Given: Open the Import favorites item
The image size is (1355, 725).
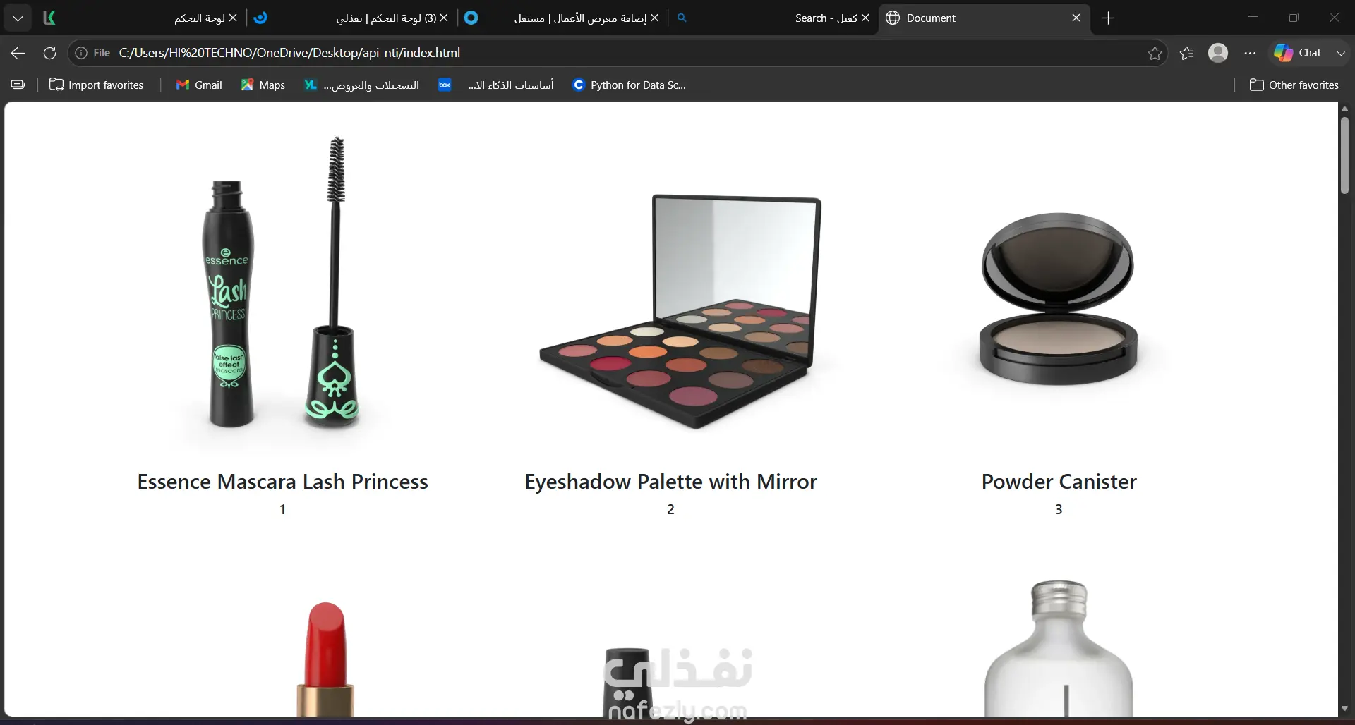Looking at the screenshot, I should (96, 85).
